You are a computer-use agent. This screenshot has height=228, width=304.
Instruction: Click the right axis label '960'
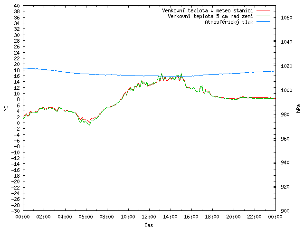point(285,139)
